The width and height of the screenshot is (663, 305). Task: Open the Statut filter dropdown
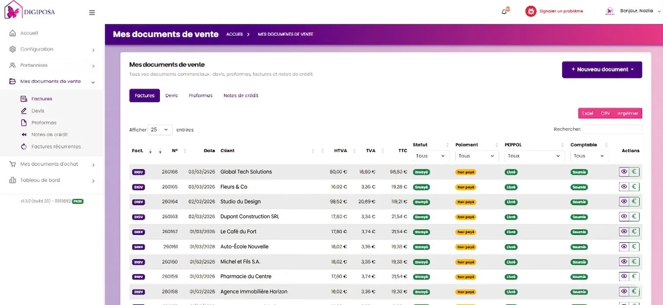click(430, 156)
